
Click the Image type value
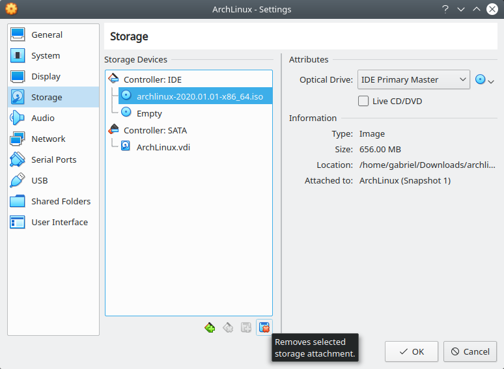pos(372,134)
